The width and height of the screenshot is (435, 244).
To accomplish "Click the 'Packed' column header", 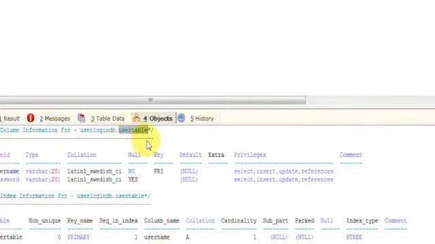I will [x=304, y=221].
